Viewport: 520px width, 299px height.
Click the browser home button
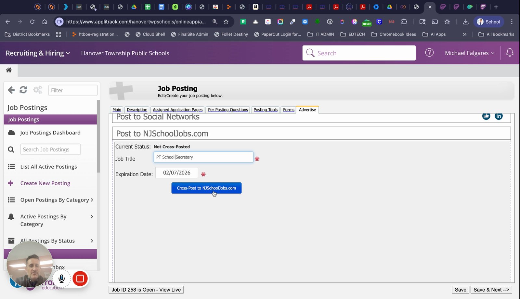coord(45,22)
